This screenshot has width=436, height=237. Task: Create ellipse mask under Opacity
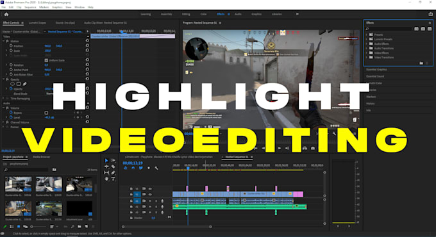pyautogui.click(x=13, y=84)
